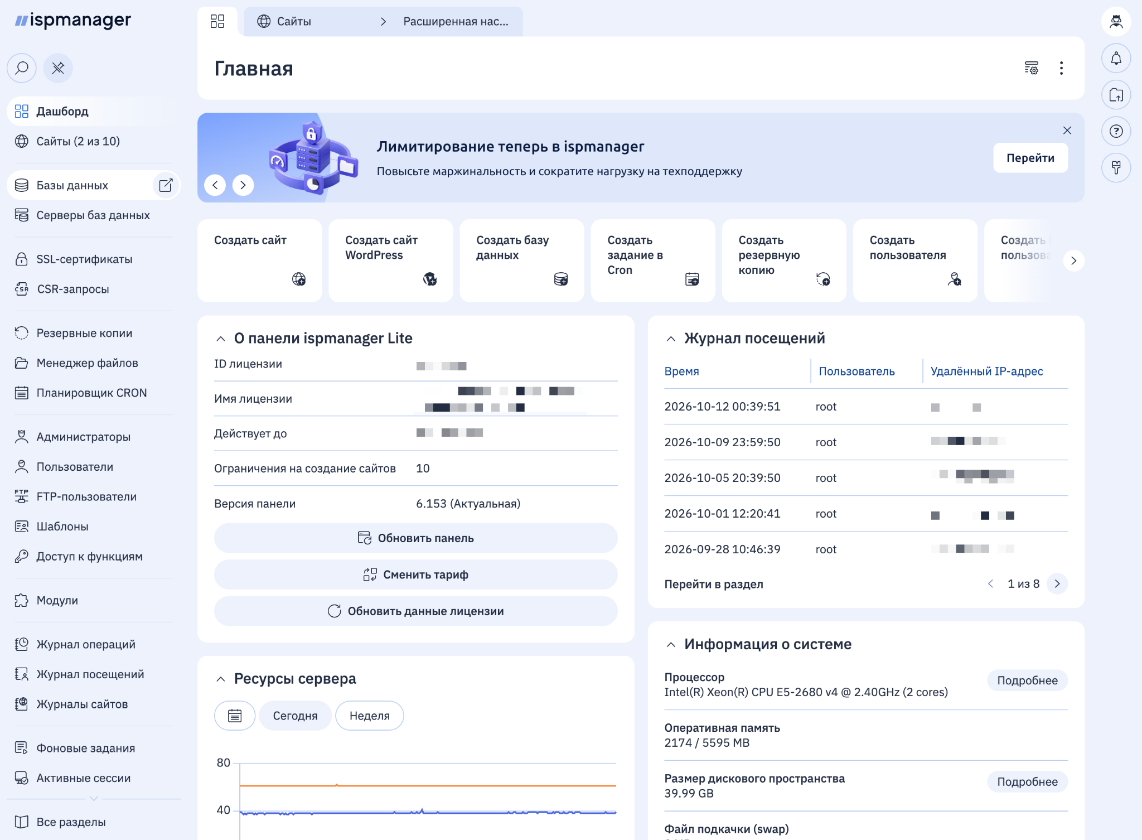The height and width of the screenshot is (840, 1142).
Task: Close the Лимитирование banner
Action: coord(1067,131)
